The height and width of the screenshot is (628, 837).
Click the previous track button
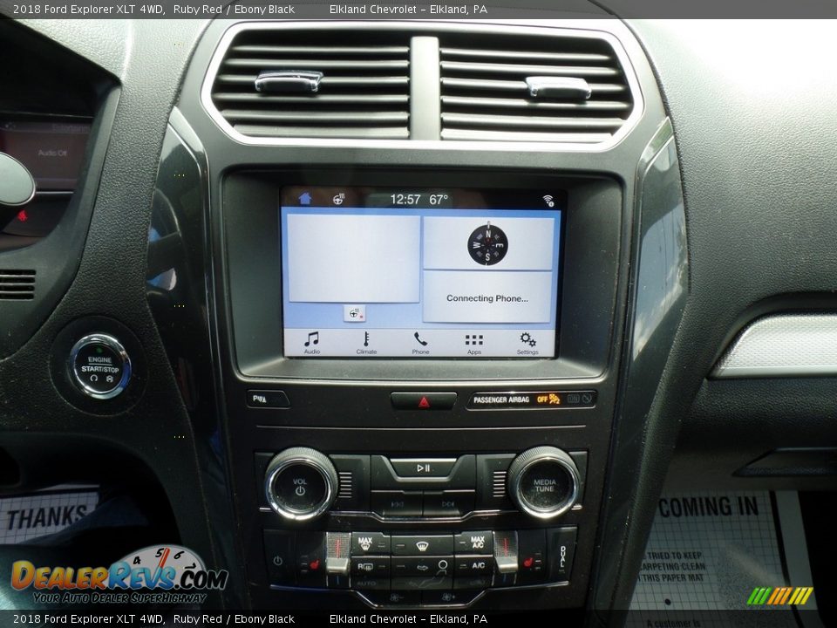point(398,503)
